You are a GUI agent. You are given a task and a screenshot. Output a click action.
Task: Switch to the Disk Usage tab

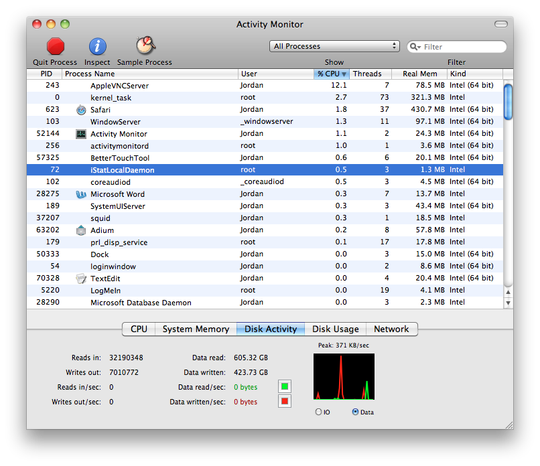[336, 329]
